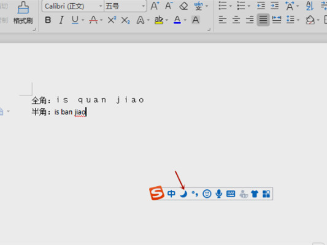
Task: Toggle Italic formatting
Action: (x=61, y=20)
